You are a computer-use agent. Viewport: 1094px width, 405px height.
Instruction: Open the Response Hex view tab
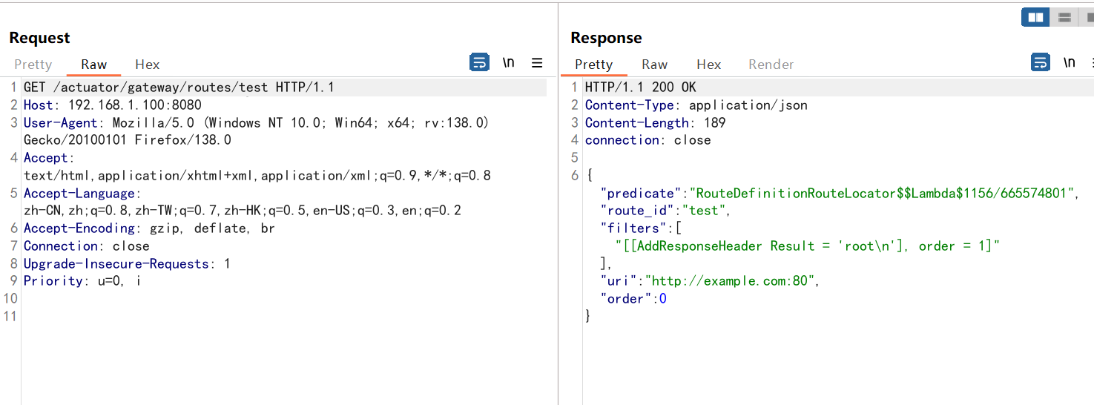click(708, 65)
